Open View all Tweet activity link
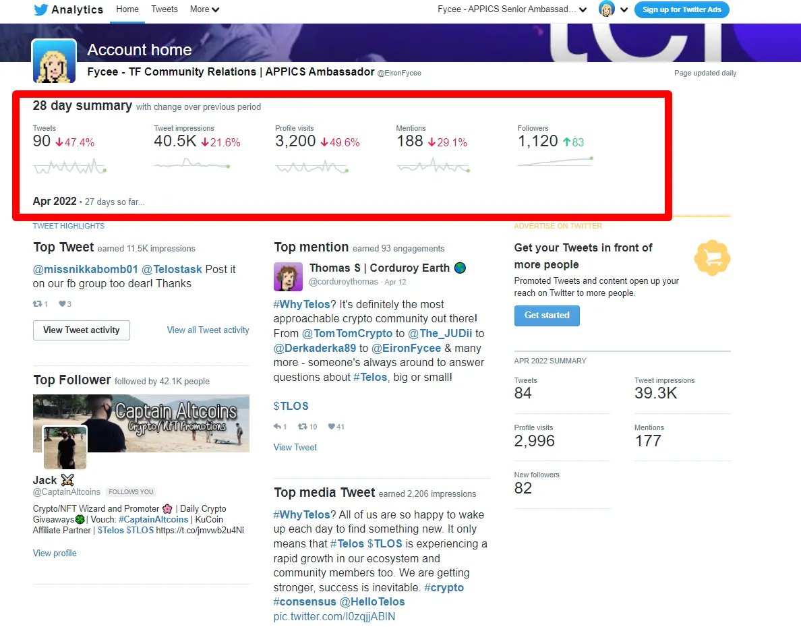801x627 pixels. click(x=208, y=330)
